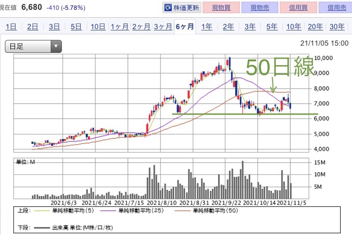This screenshot has height=235, width=352.
Task: Switch chart to 30年 range
Action: [337, 27]
